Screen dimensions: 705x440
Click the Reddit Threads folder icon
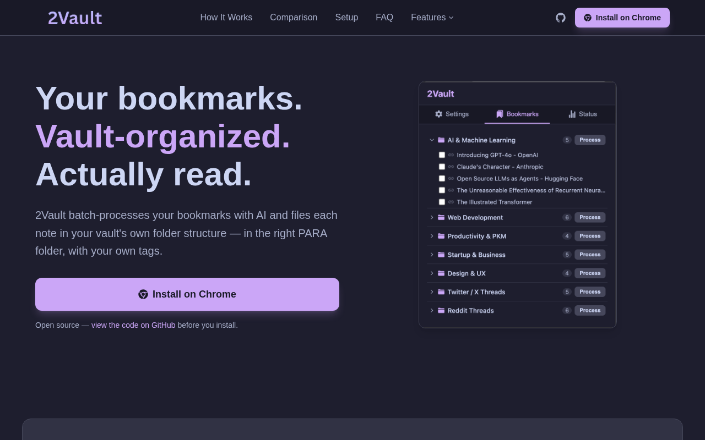point(441,311)
